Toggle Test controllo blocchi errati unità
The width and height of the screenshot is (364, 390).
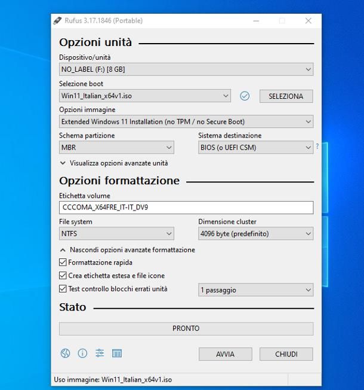point(63,289)
